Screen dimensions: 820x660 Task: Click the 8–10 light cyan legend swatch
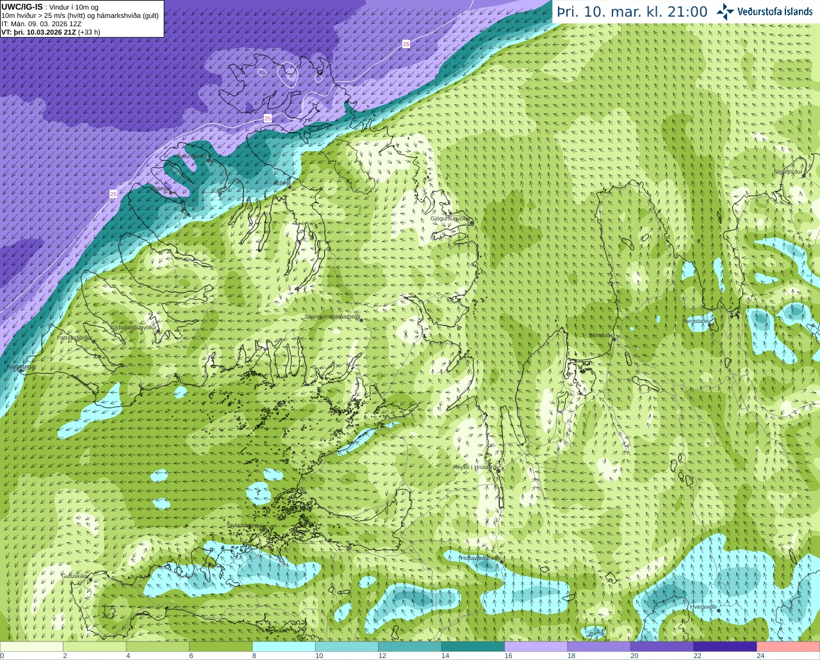click(x=284, y=647)
